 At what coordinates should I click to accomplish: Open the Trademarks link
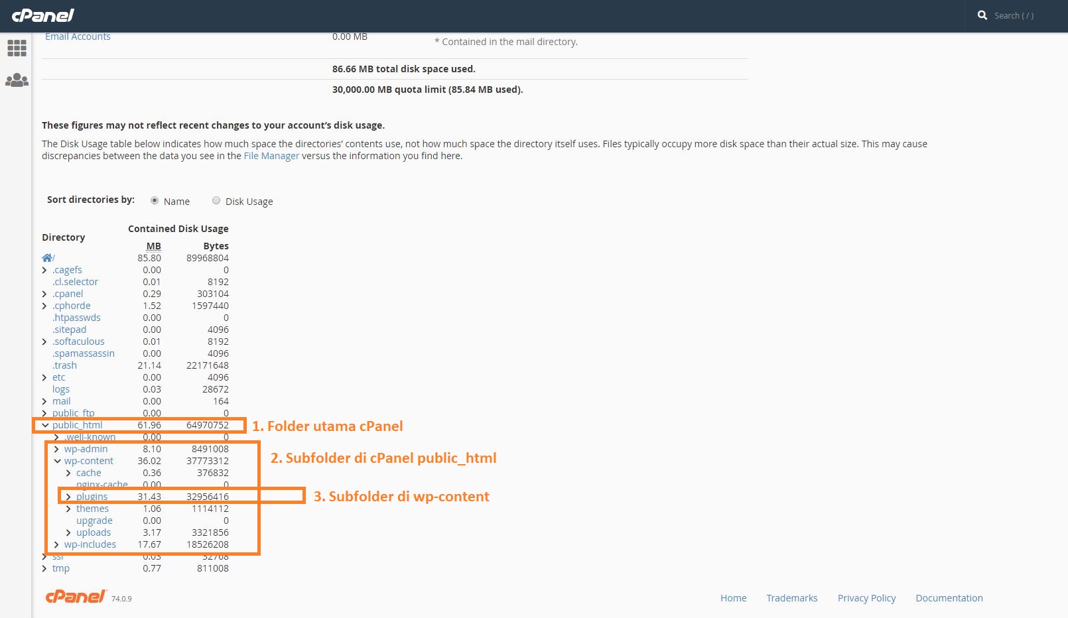coord(792,597)
